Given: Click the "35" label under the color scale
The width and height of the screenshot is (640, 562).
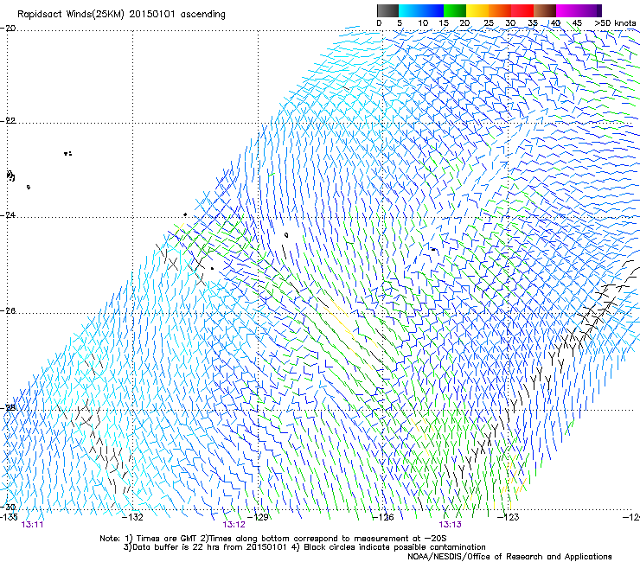Looking at the screenshot, I should coord(533,23).
